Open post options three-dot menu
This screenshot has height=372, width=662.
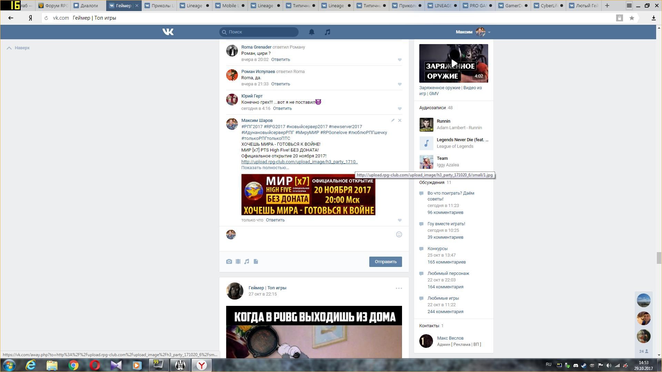(x=399, y=288)
